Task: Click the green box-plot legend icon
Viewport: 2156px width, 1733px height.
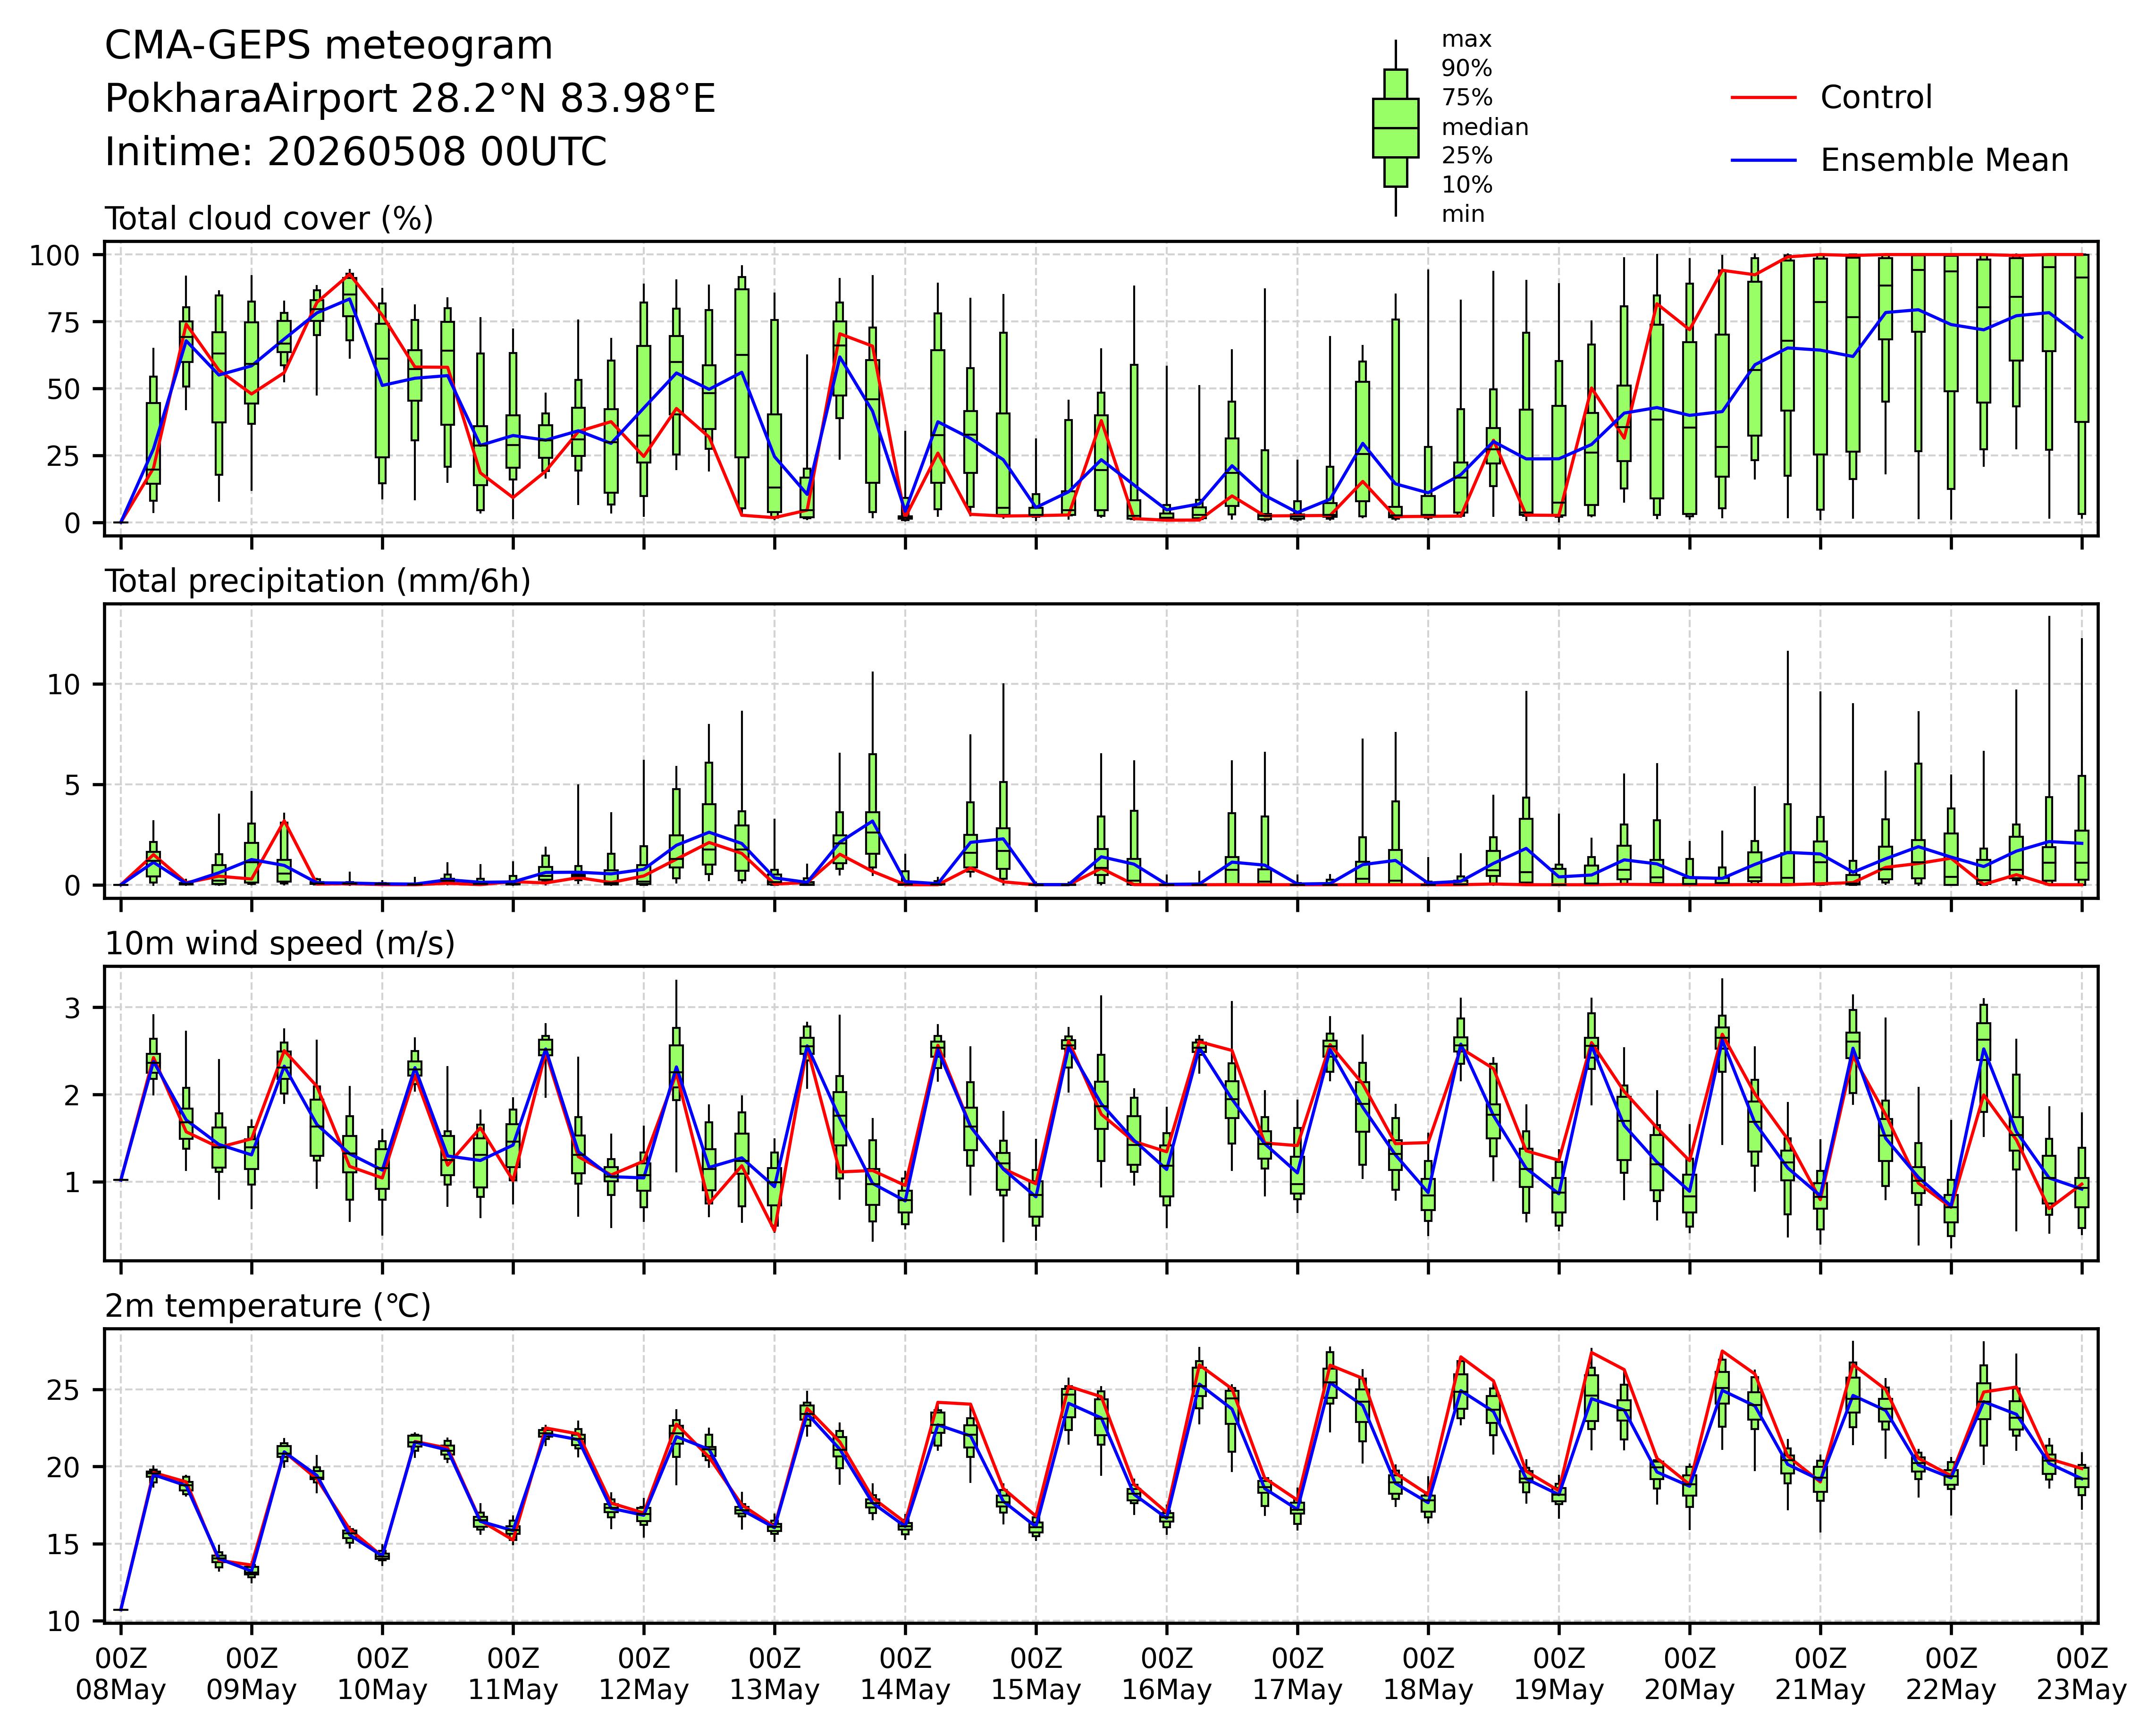Action: click(1395, 128)
